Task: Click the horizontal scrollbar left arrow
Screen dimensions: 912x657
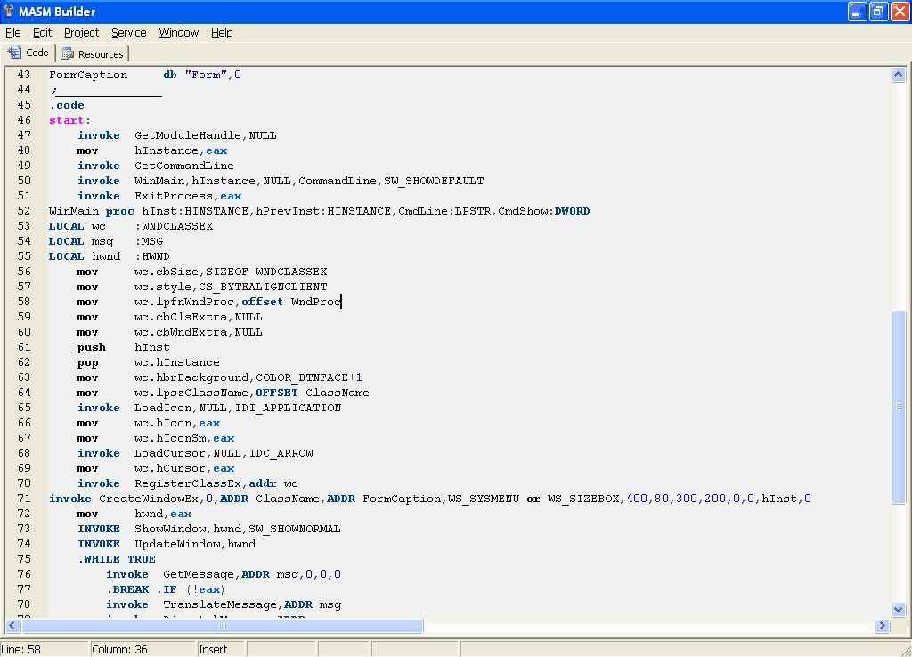Action: (x=12, y=626)
